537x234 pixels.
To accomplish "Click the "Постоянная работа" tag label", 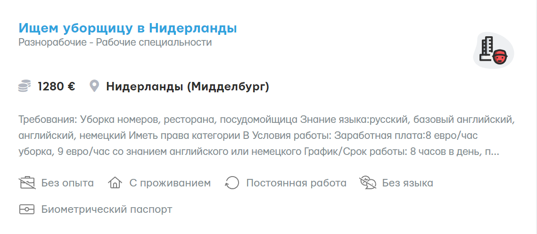I will pyautogui.click(x=296, y=183).
